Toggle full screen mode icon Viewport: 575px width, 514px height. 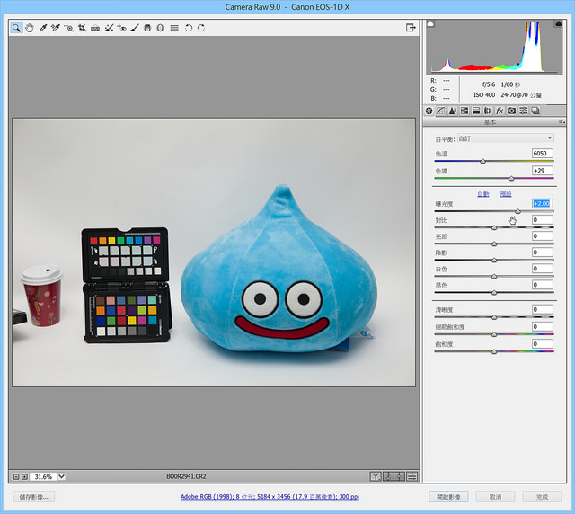(x=411, y=28)
